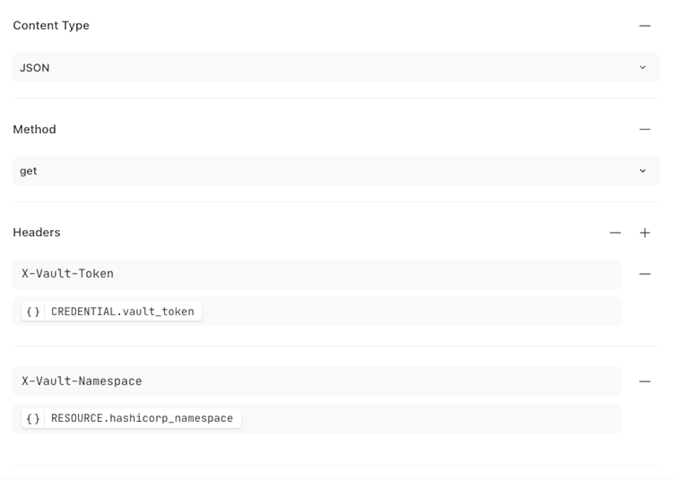Open the get method dropdown
The height and width of the screenshot is (480, 675).
point(335,171)
